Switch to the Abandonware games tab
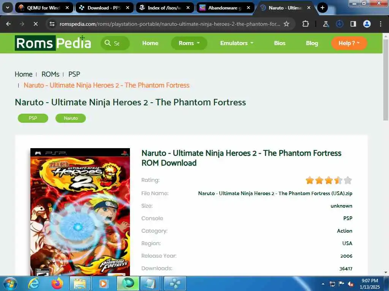The image size is (389, 291). tap(225, 8)
